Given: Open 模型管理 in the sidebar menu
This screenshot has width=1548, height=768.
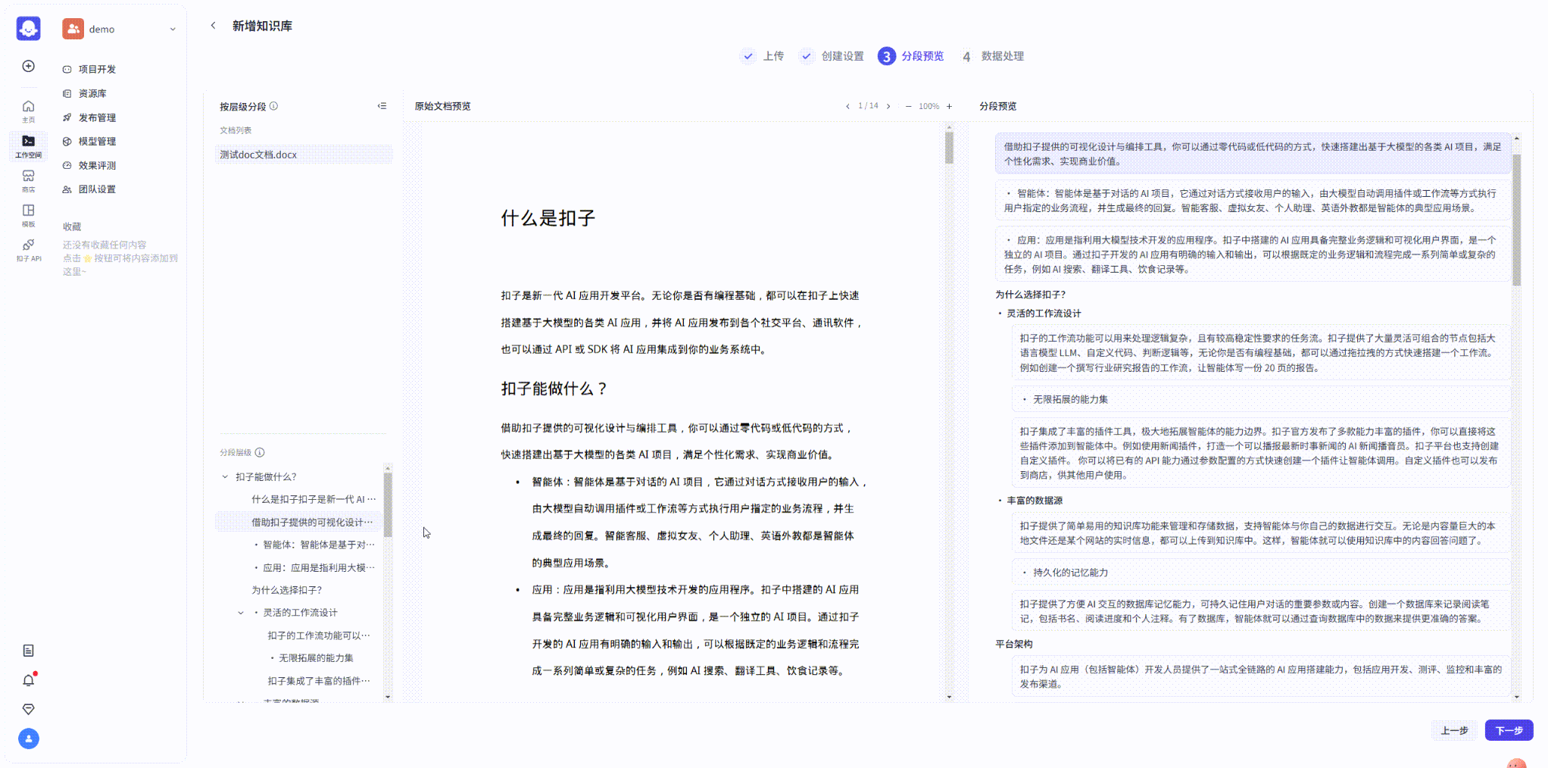Looking at the screenshot, I should click(97, 142).
